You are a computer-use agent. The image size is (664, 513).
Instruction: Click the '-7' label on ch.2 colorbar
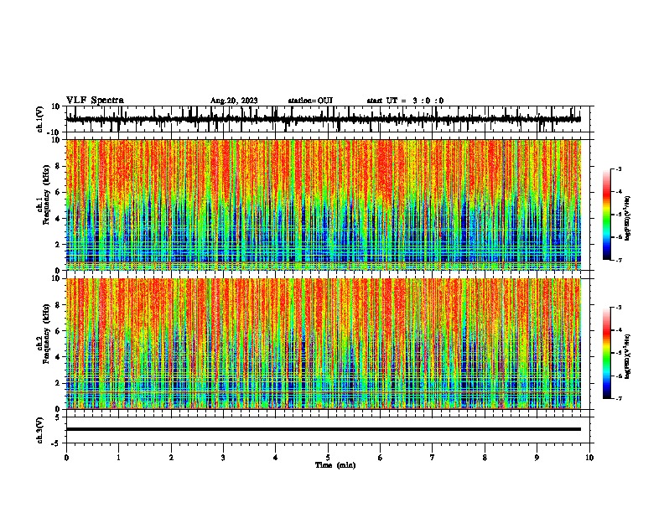point(618,399)
